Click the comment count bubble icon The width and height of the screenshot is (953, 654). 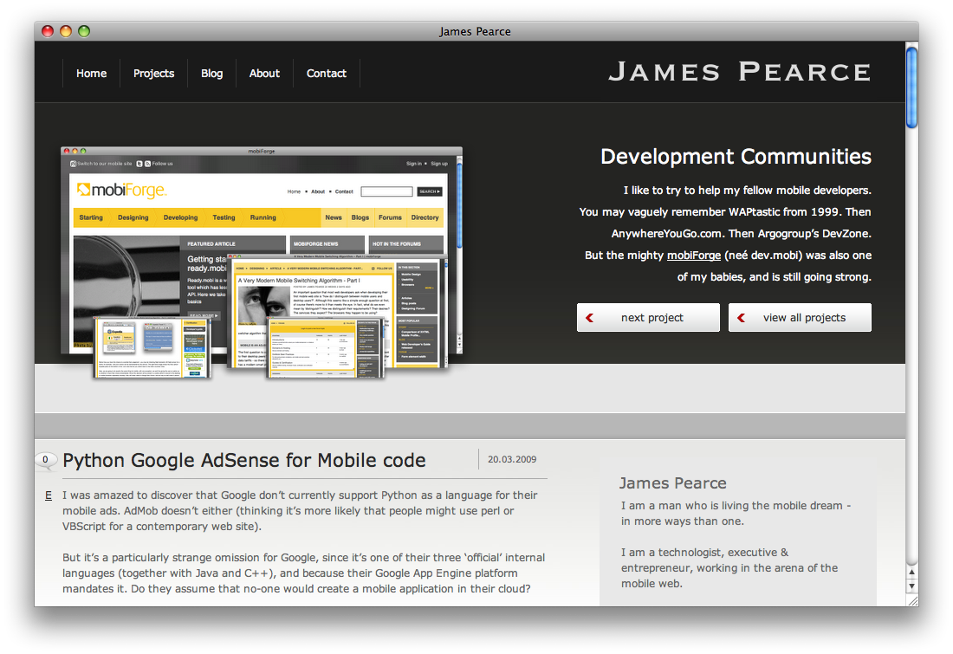point(46,461)
